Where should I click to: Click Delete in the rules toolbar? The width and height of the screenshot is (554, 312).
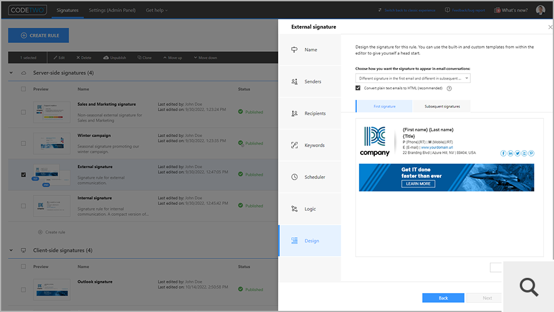point(84,58)
